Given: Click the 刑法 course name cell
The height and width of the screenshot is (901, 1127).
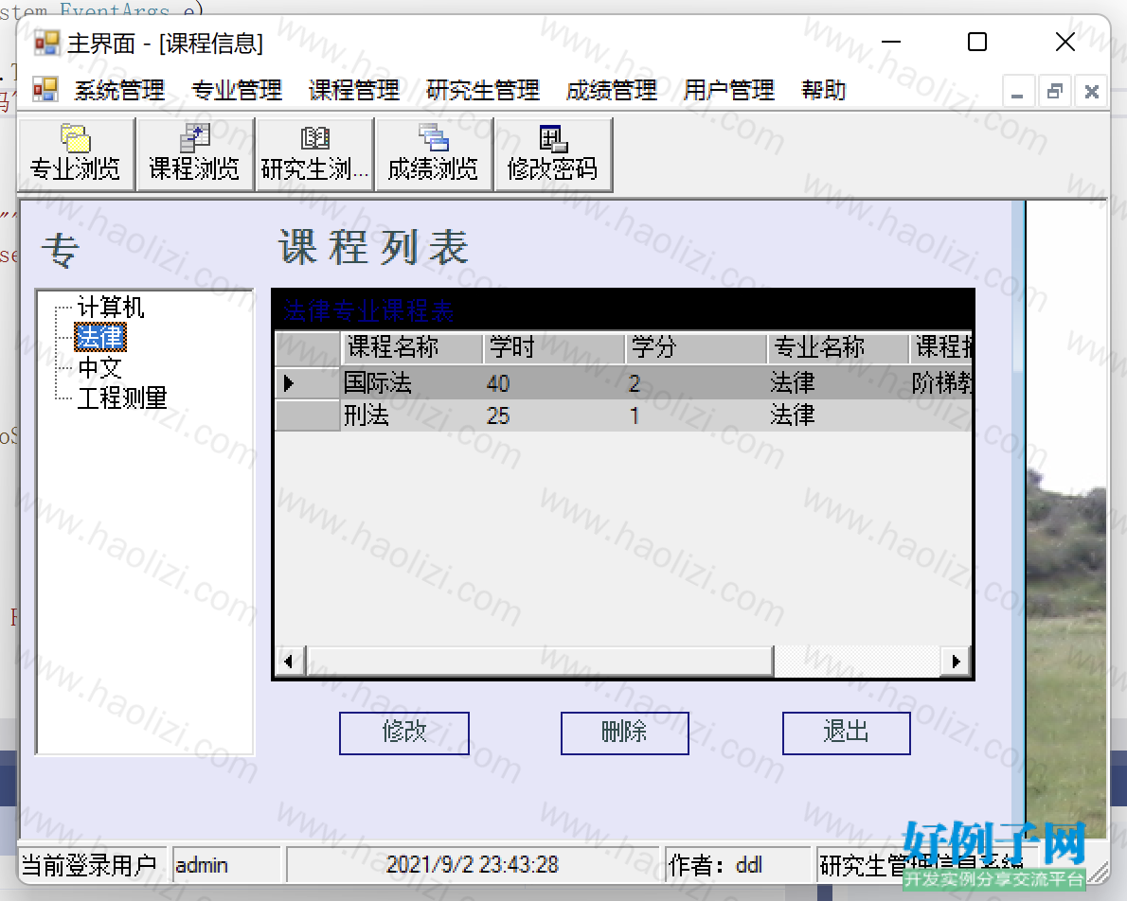Looking at the screenshot, I should click(411, 415).
